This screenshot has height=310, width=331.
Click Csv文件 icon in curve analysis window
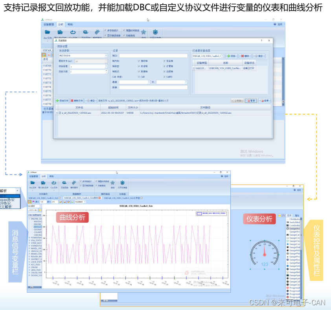tap(54, 183)
